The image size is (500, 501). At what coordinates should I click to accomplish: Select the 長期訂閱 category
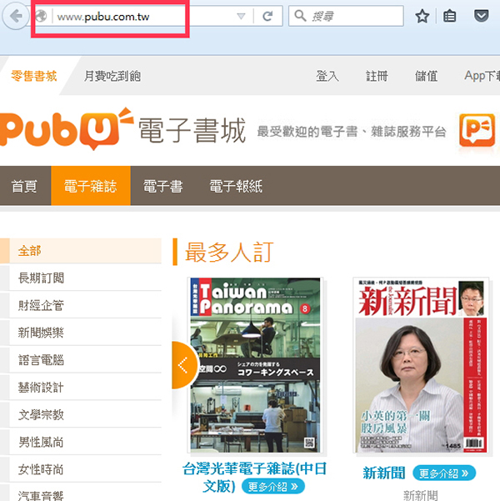(81, 278)
